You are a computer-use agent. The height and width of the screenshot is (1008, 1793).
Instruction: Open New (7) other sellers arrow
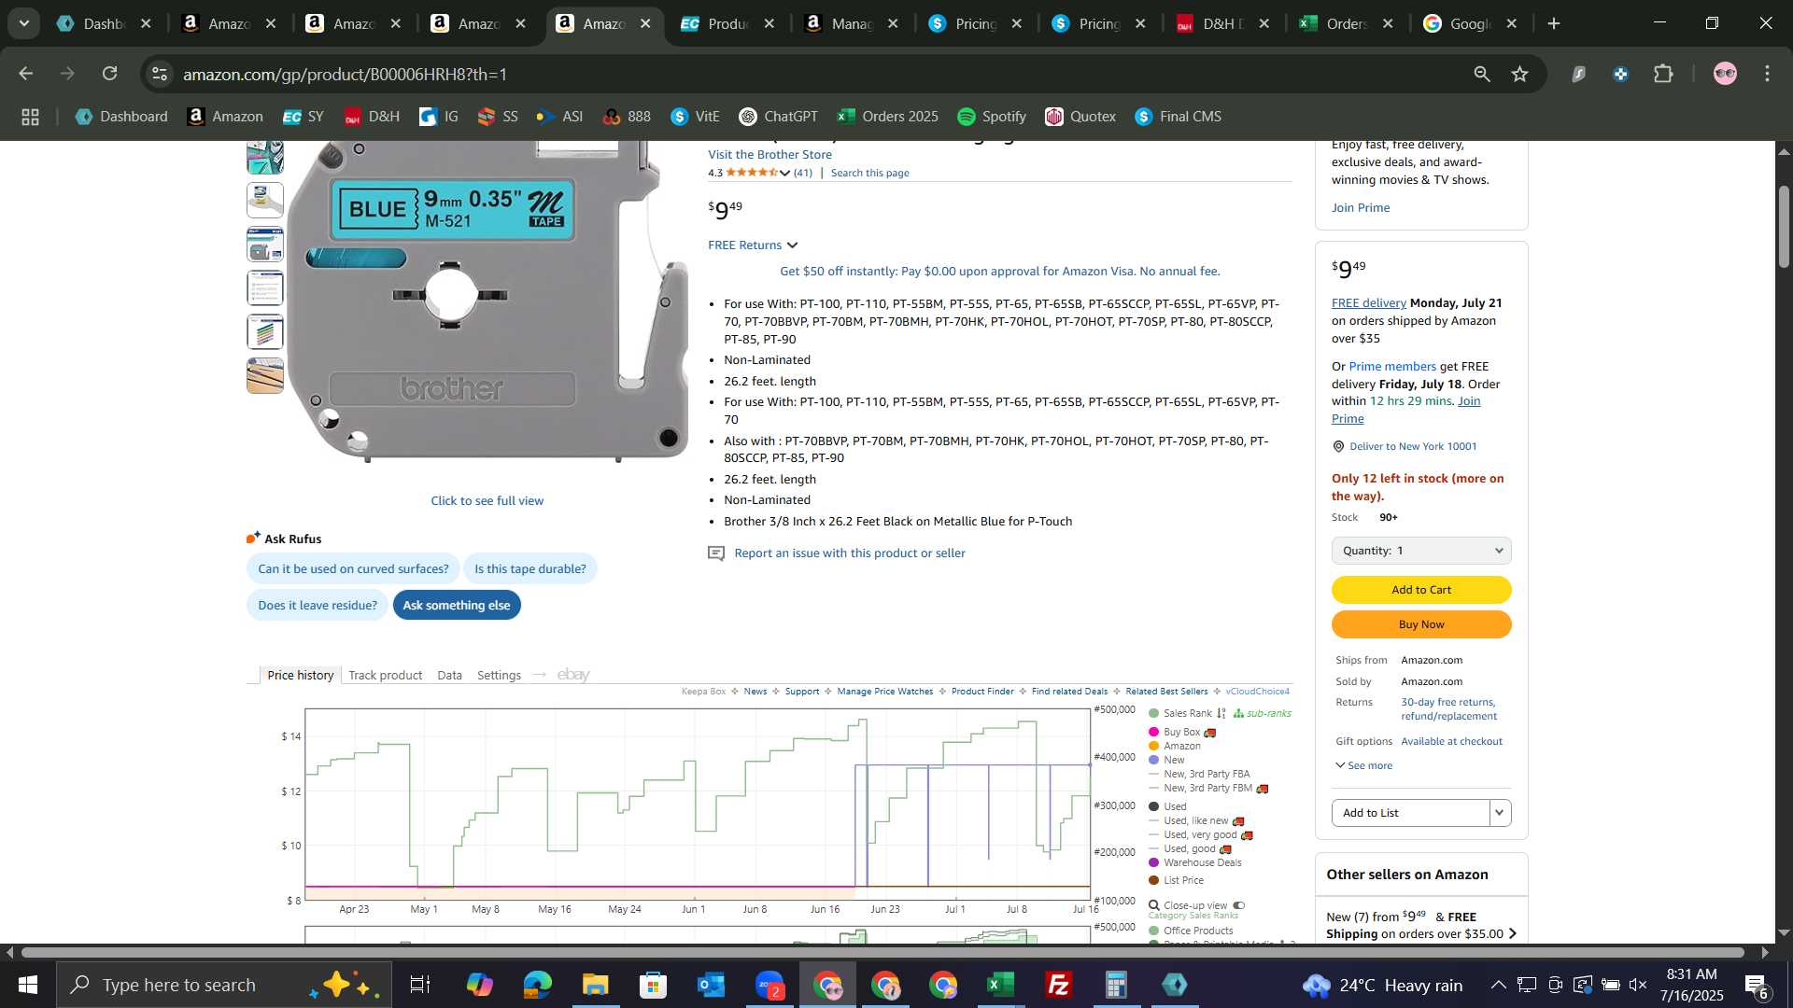pos(1512,933)
